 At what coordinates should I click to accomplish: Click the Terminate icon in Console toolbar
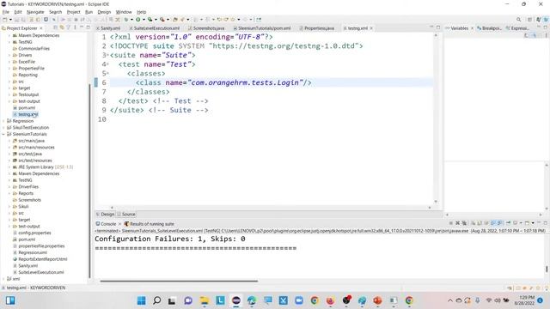[451, 223]
